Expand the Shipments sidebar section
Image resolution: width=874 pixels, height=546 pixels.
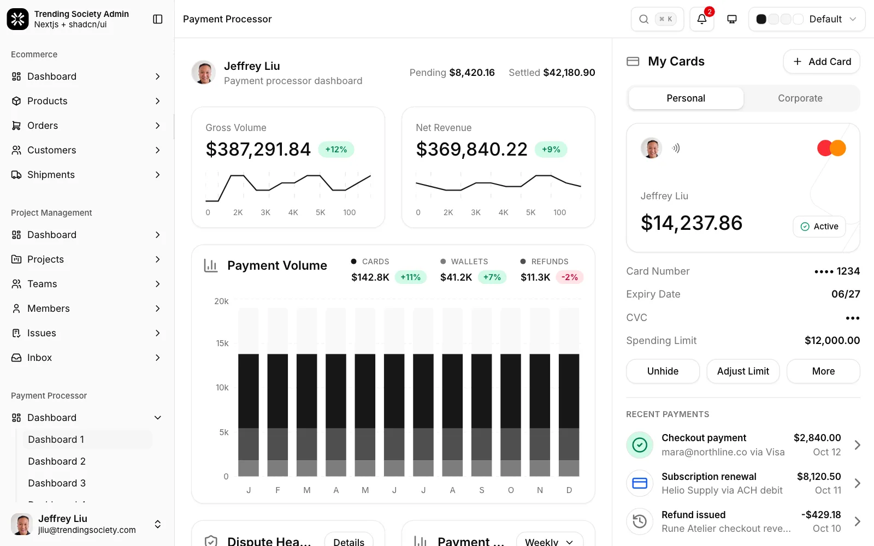click(157, 175)
